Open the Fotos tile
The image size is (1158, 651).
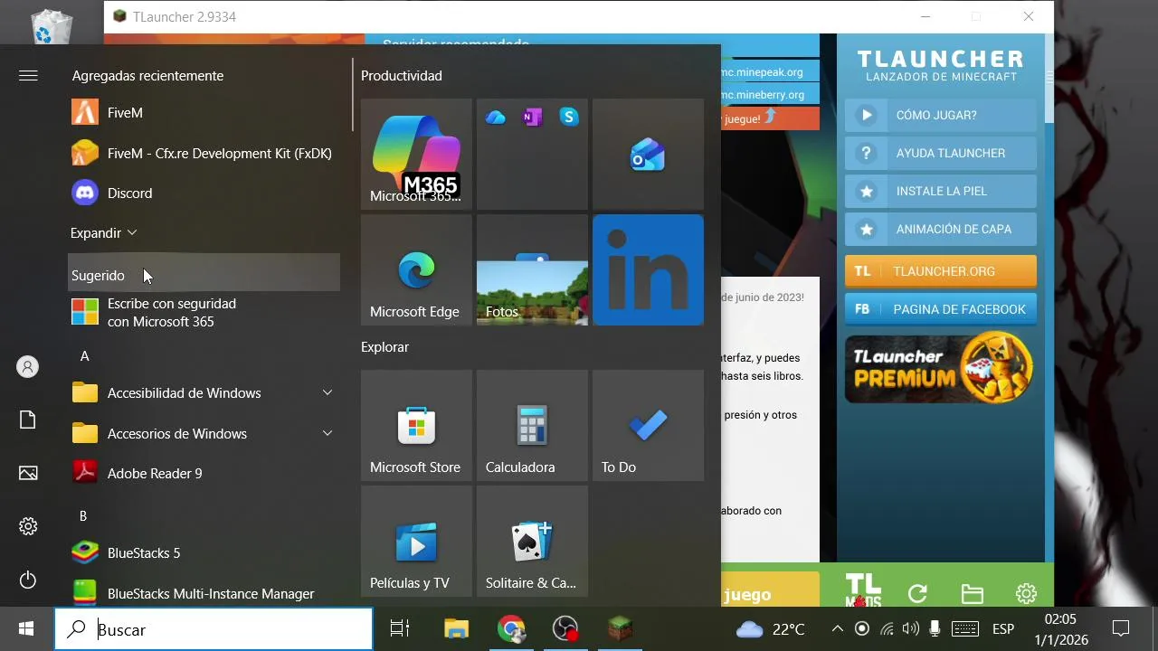pos(532,270)
